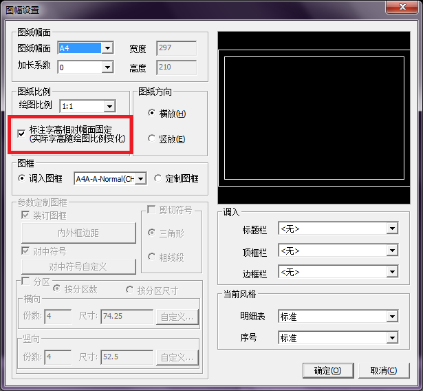Select 横放(H) orientation radio button
The width and height of the screenshot is (423, 391).
pyautogui.click(x=151, y=113)
